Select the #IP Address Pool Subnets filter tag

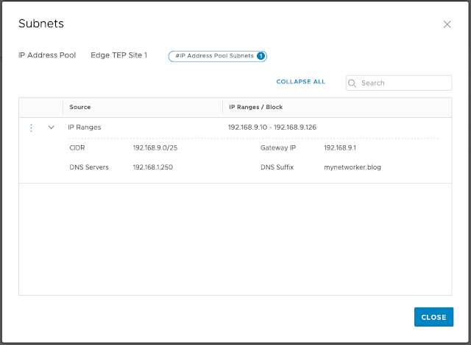click(213, 55)
